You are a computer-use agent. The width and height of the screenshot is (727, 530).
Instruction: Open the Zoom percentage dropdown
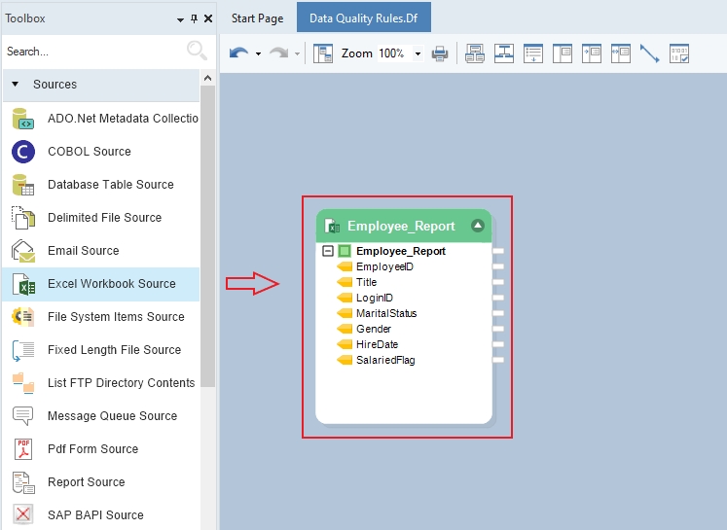click(x=418, y=53)
